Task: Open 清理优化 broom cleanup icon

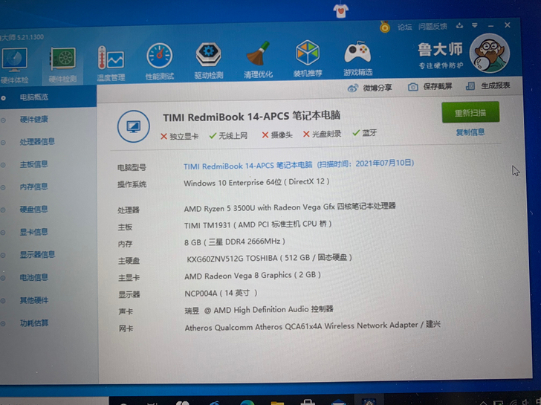Action: click(x=258, y=60)
